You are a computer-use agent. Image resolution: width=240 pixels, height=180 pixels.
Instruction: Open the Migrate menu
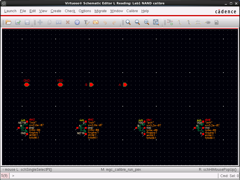pos(100,11)
